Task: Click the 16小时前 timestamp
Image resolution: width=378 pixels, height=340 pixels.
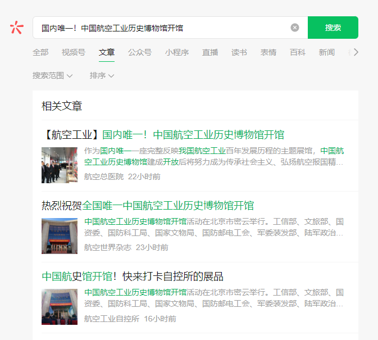Action: [x=160, y=319]
